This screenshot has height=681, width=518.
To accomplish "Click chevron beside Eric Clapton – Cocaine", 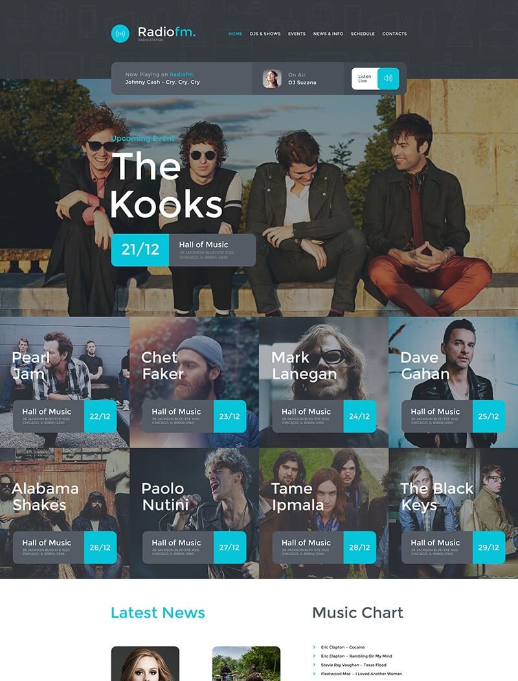I will pos(314,647).
